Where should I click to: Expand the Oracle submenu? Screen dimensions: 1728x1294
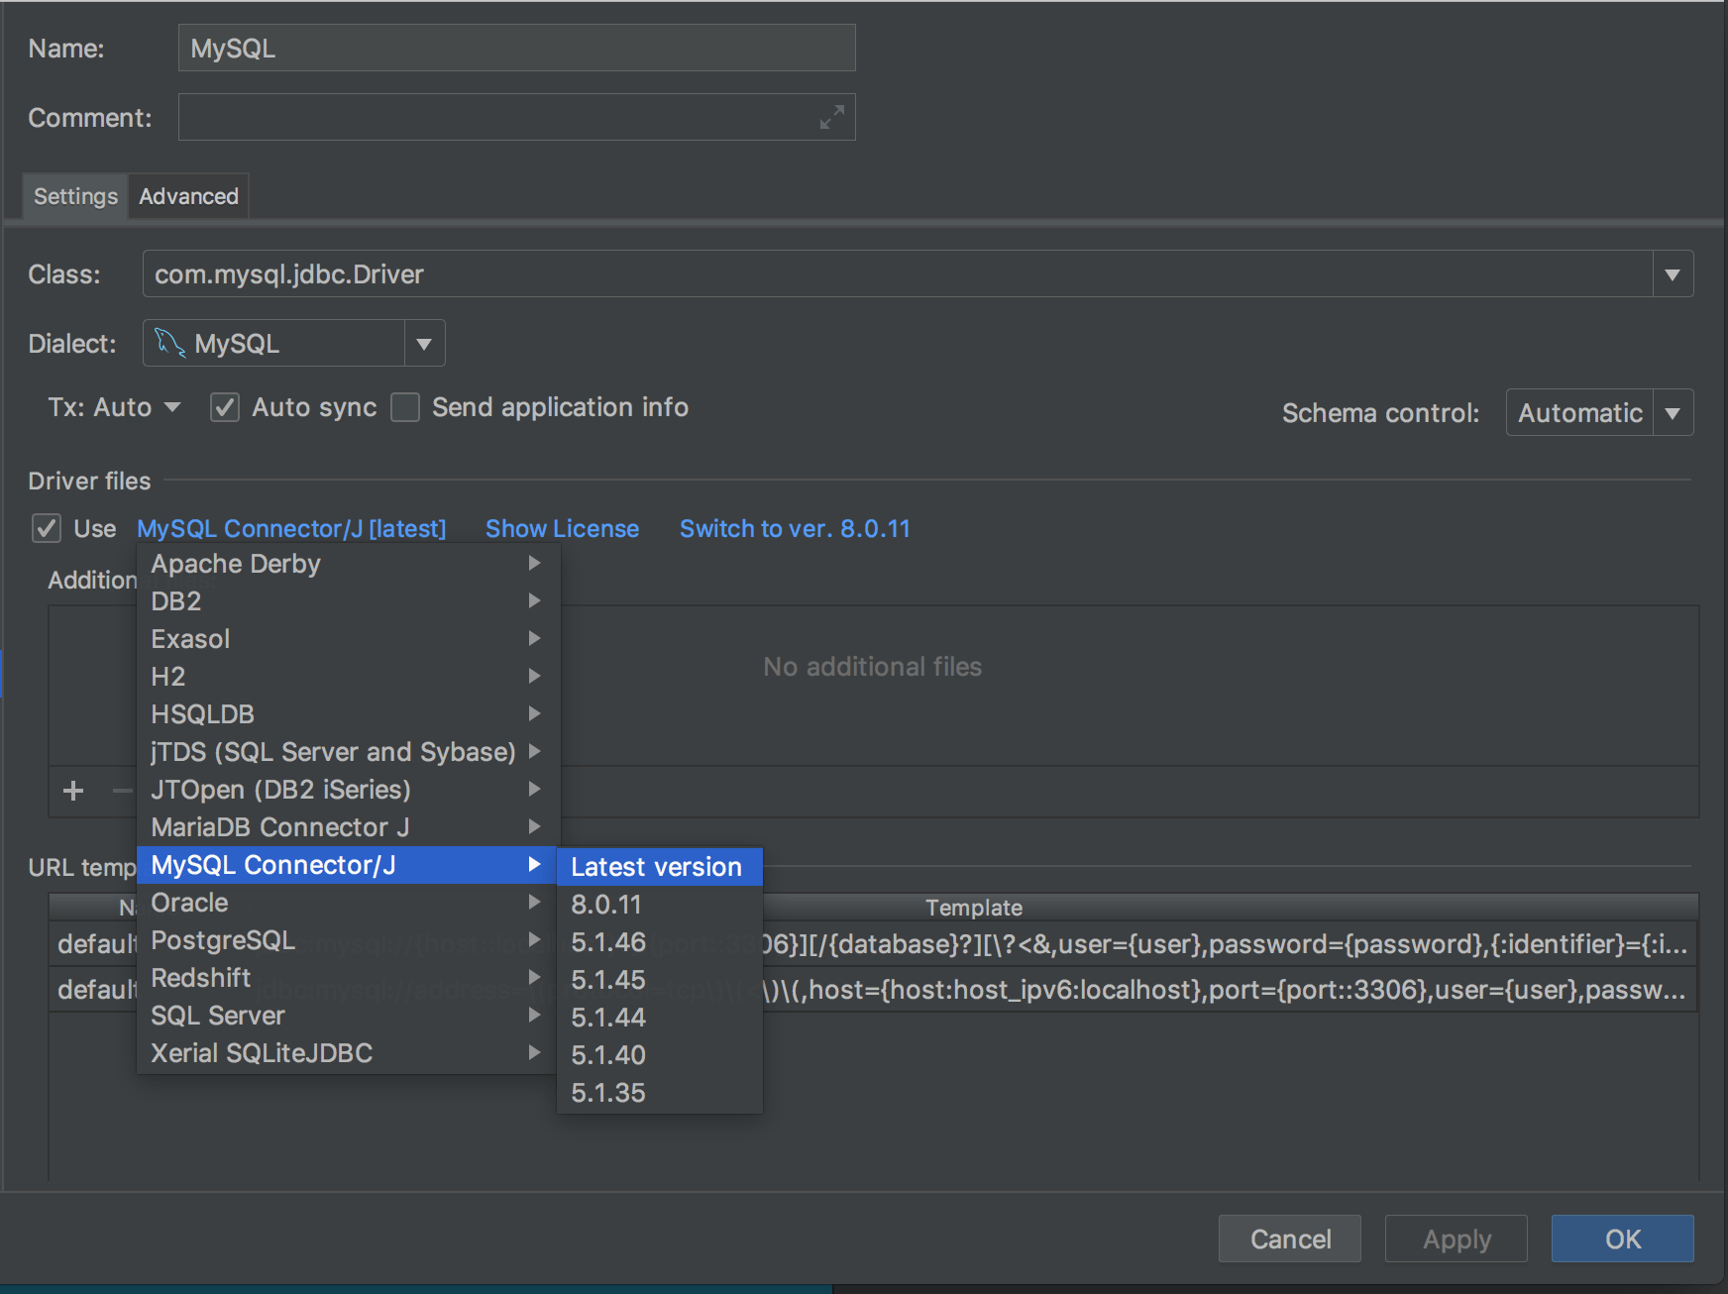coord(349,903)
